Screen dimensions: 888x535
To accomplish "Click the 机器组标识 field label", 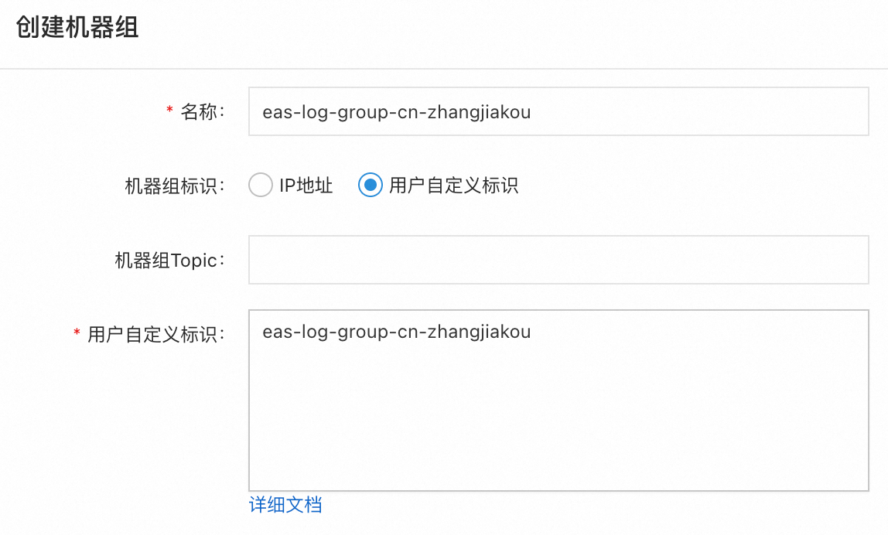I will click(174, 186).
